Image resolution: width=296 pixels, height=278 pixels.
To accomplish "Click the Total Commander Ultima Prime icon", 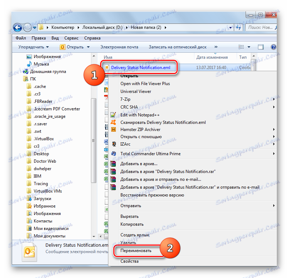I will (113, 153).
